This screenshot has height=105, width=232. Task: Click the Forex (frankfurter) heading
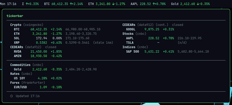pos(28,82)
